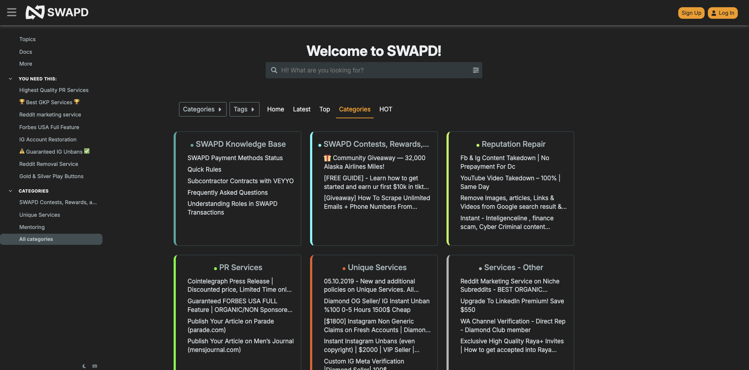The height and width of the screenshot is (370, 749).
Task: Click the warning icon beside Guaranteed IG Unbans
Action: tap(22, 151)
